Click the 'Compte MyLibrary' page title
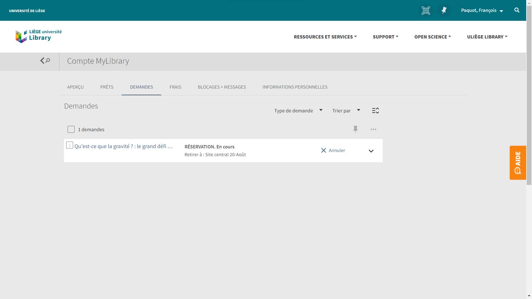Viewport: 532px width, 299px height. click(98, 61)
